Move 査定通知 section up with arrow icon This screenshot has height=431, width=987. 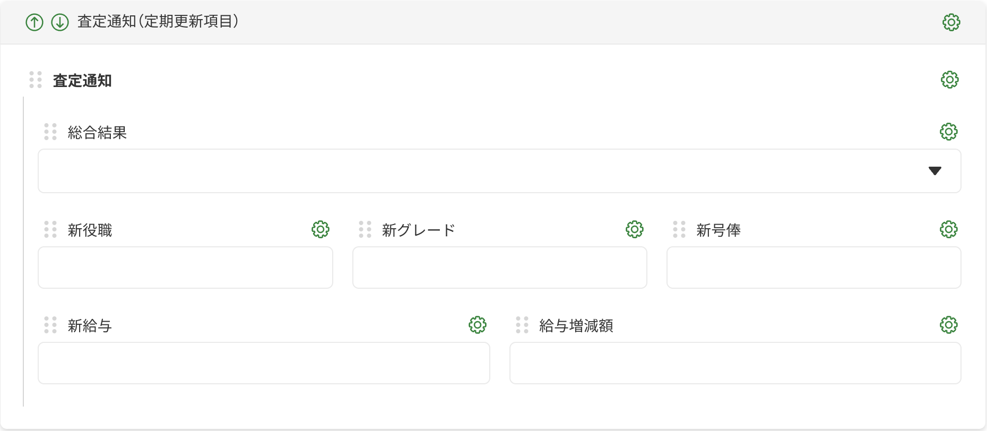pos(34,22)
